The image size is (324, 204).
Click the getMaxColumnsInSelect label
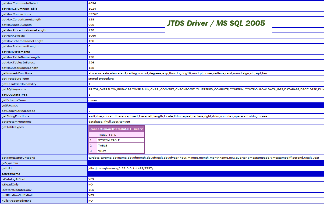tap(20, 3)
